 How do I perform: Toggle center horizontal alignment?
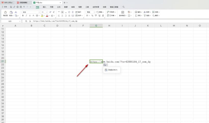coord(62,16)
